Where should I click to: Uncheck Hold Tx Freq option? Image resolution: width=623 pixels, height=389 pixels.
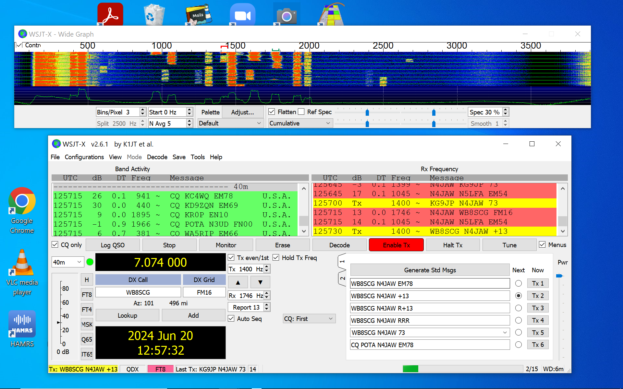tap(276, 258)
